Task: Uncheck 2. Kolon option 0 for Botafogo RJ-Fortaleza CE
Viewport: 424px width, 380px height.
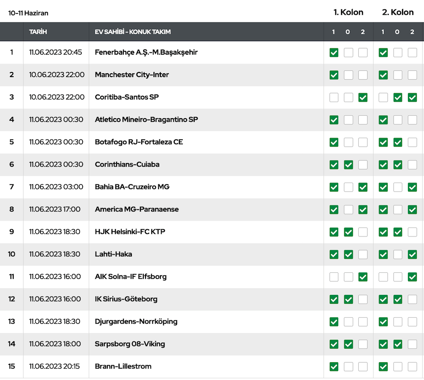Action: coord(398,142)
